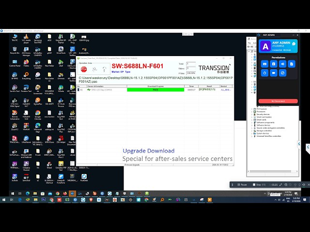The image size is (310, 232).
Task: Open Start menu on local taskbar
Action: tap(4, 200)
